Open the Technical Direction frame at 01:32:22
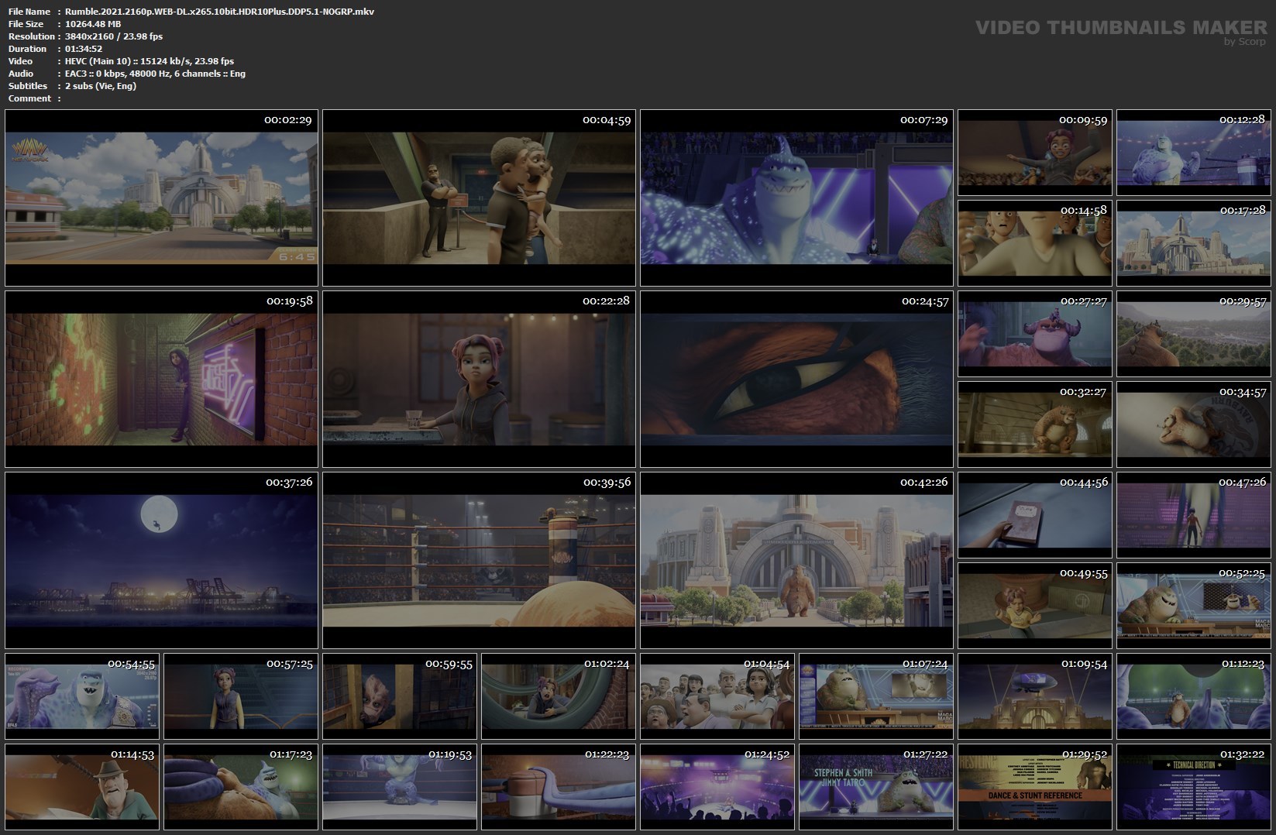Screen dimensions: 1276x835 (x=1194, y=787)
